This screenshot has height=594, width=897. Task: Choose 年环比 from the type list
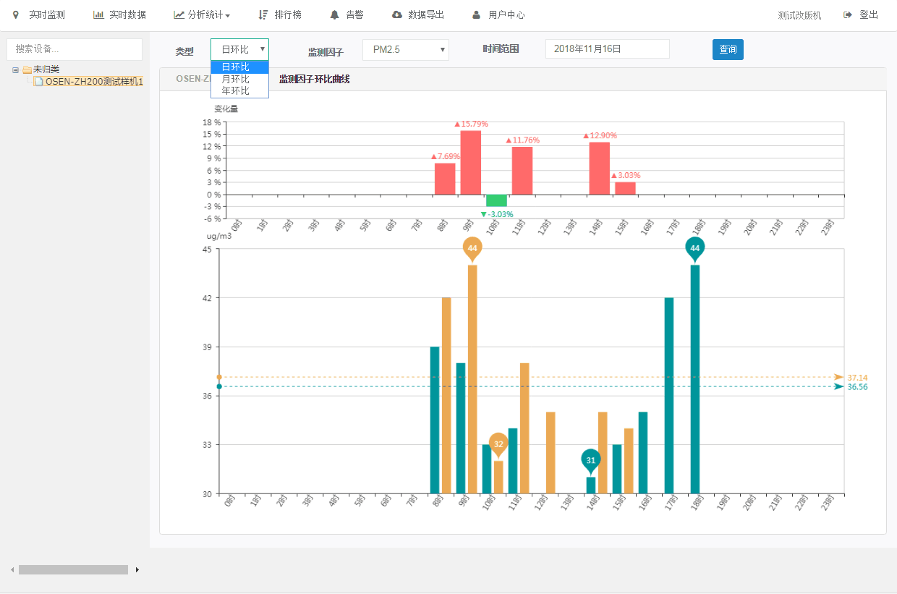pos(236,90)
